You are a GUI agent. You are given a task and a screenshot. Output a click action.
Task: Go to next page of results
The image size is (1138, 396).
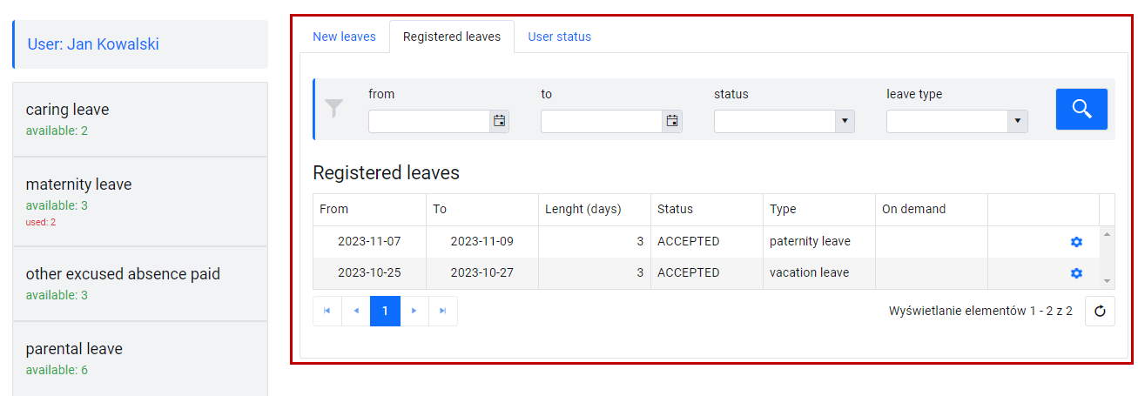click(x=414, y=311)
